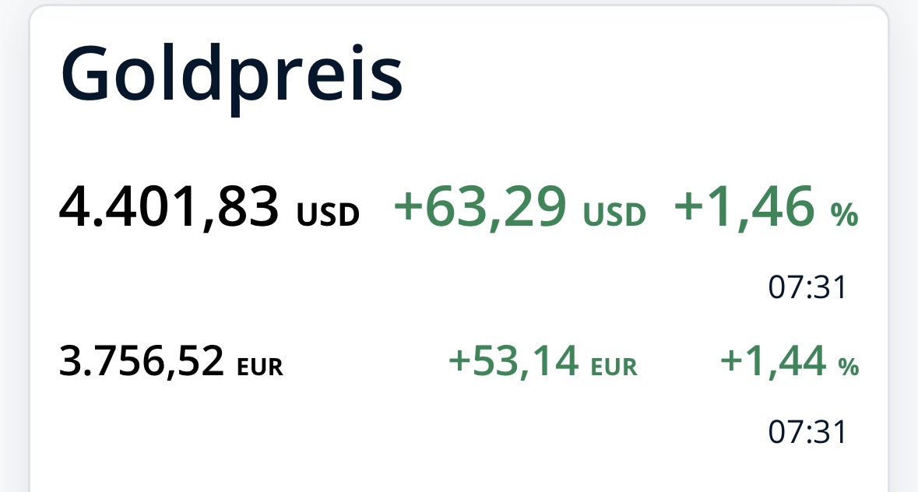Click the green USD currency label
918x492 pixels.
[615, 214]
